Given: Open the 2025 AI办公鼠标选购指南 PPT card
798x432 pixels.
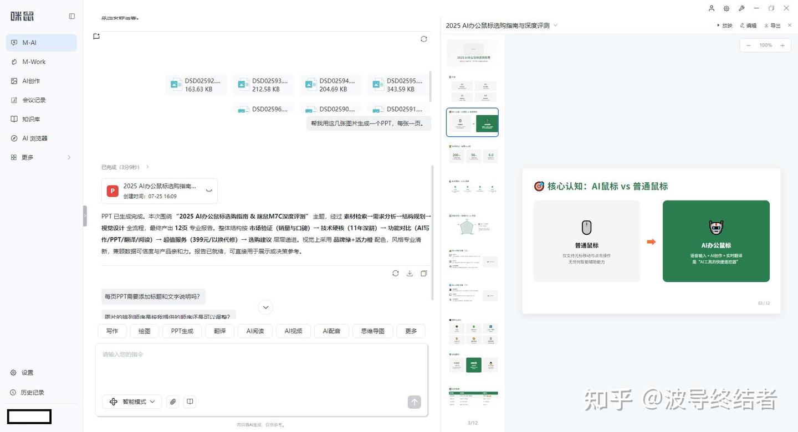Looking at the screenshot, I should click(x=160, y=191).
